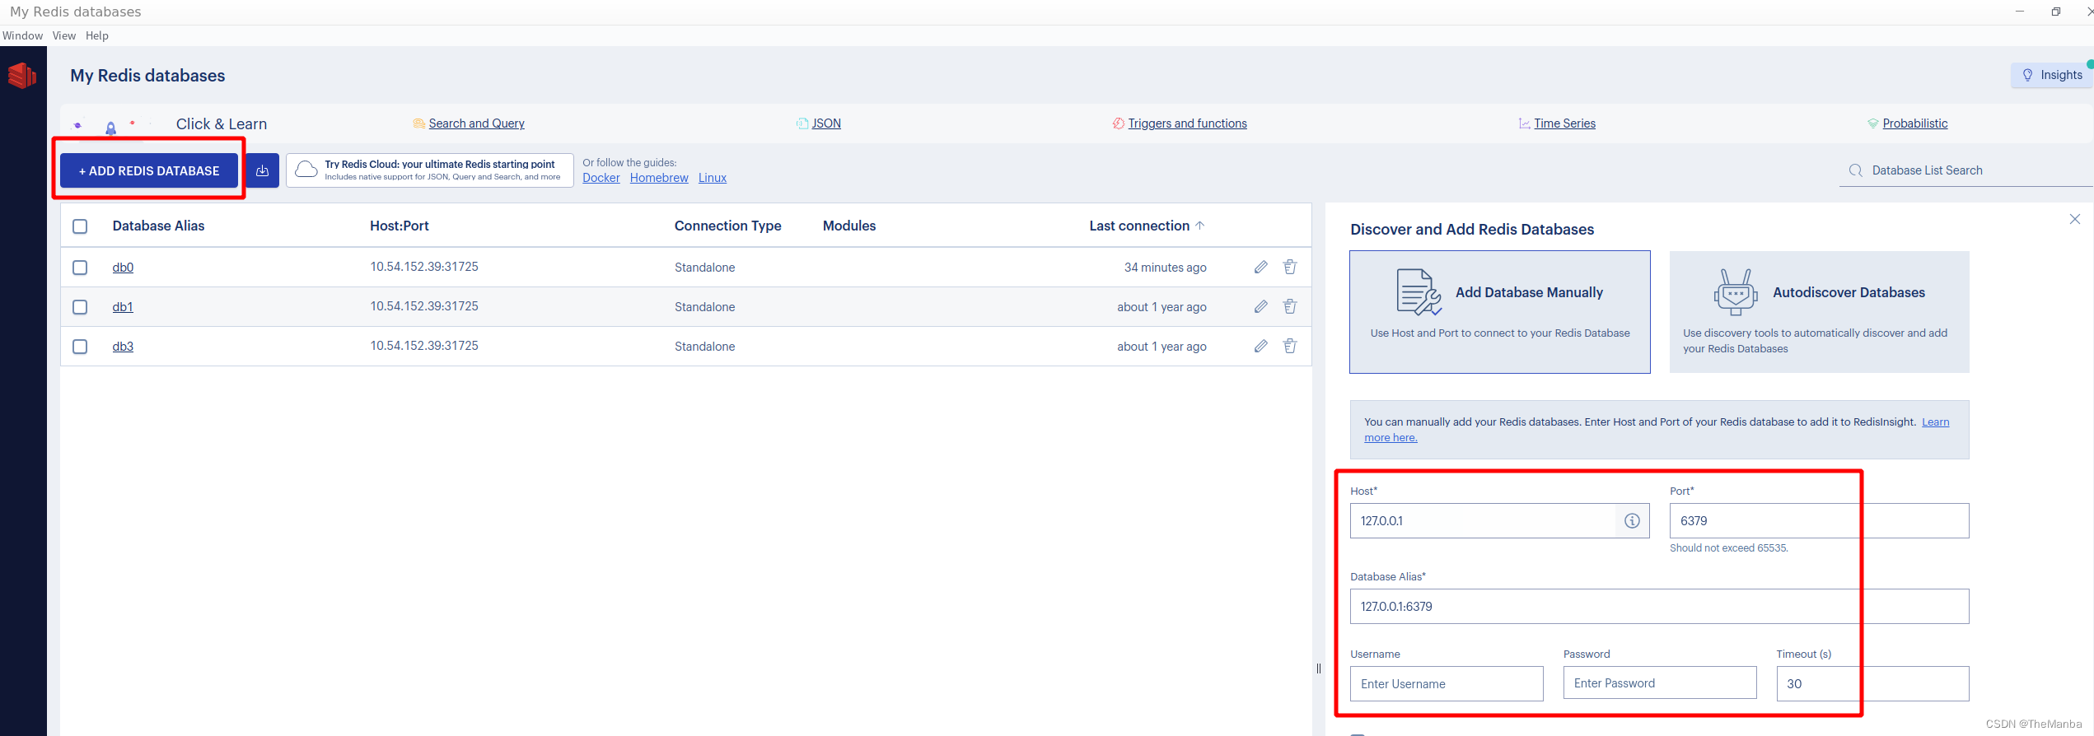Select Add Database Manually option
Screen dimensions: 2094x736
(1500, 312)
